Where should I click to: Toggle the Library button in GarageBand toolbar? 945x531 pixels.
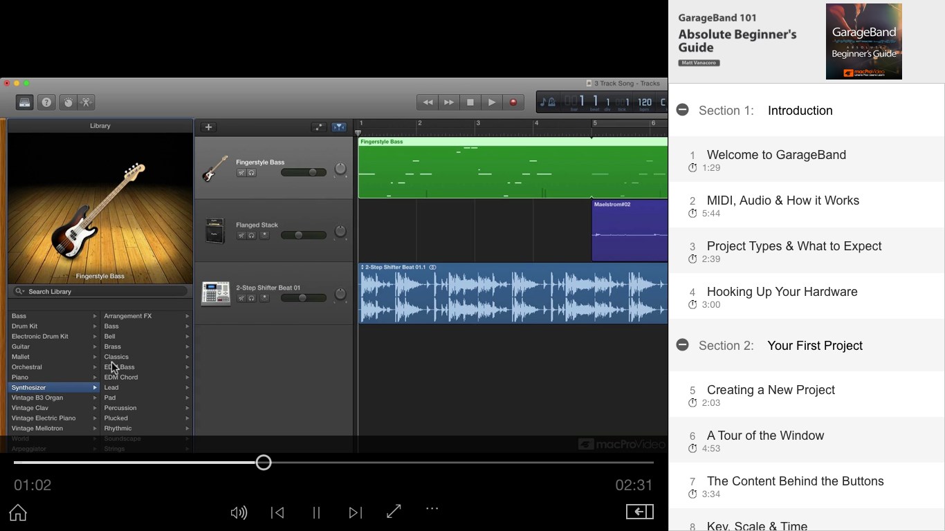[x=25, y=102]
